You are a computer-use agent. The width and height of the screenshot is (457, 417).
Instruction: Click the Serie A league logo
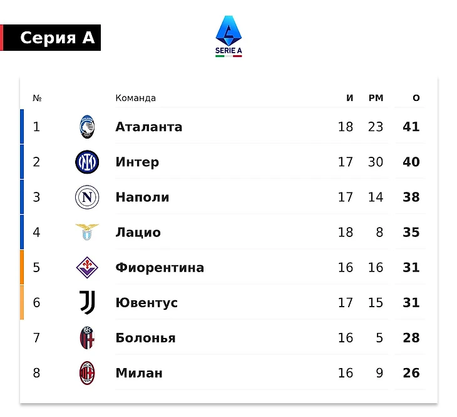(228, 36)
